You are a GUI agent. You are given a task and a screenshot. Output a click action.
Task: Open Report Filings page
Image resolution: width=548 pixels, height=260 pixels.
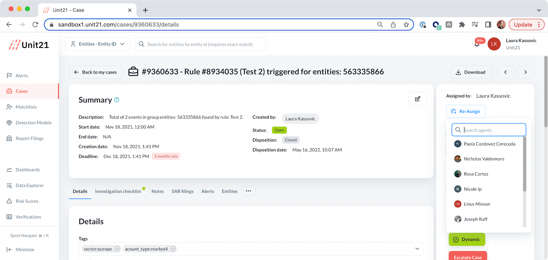click(29, 138)
